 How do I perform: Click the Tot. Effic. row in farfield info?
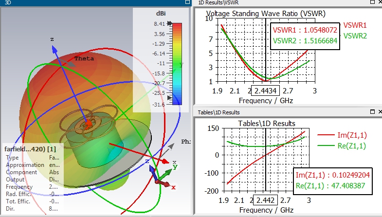33,201
